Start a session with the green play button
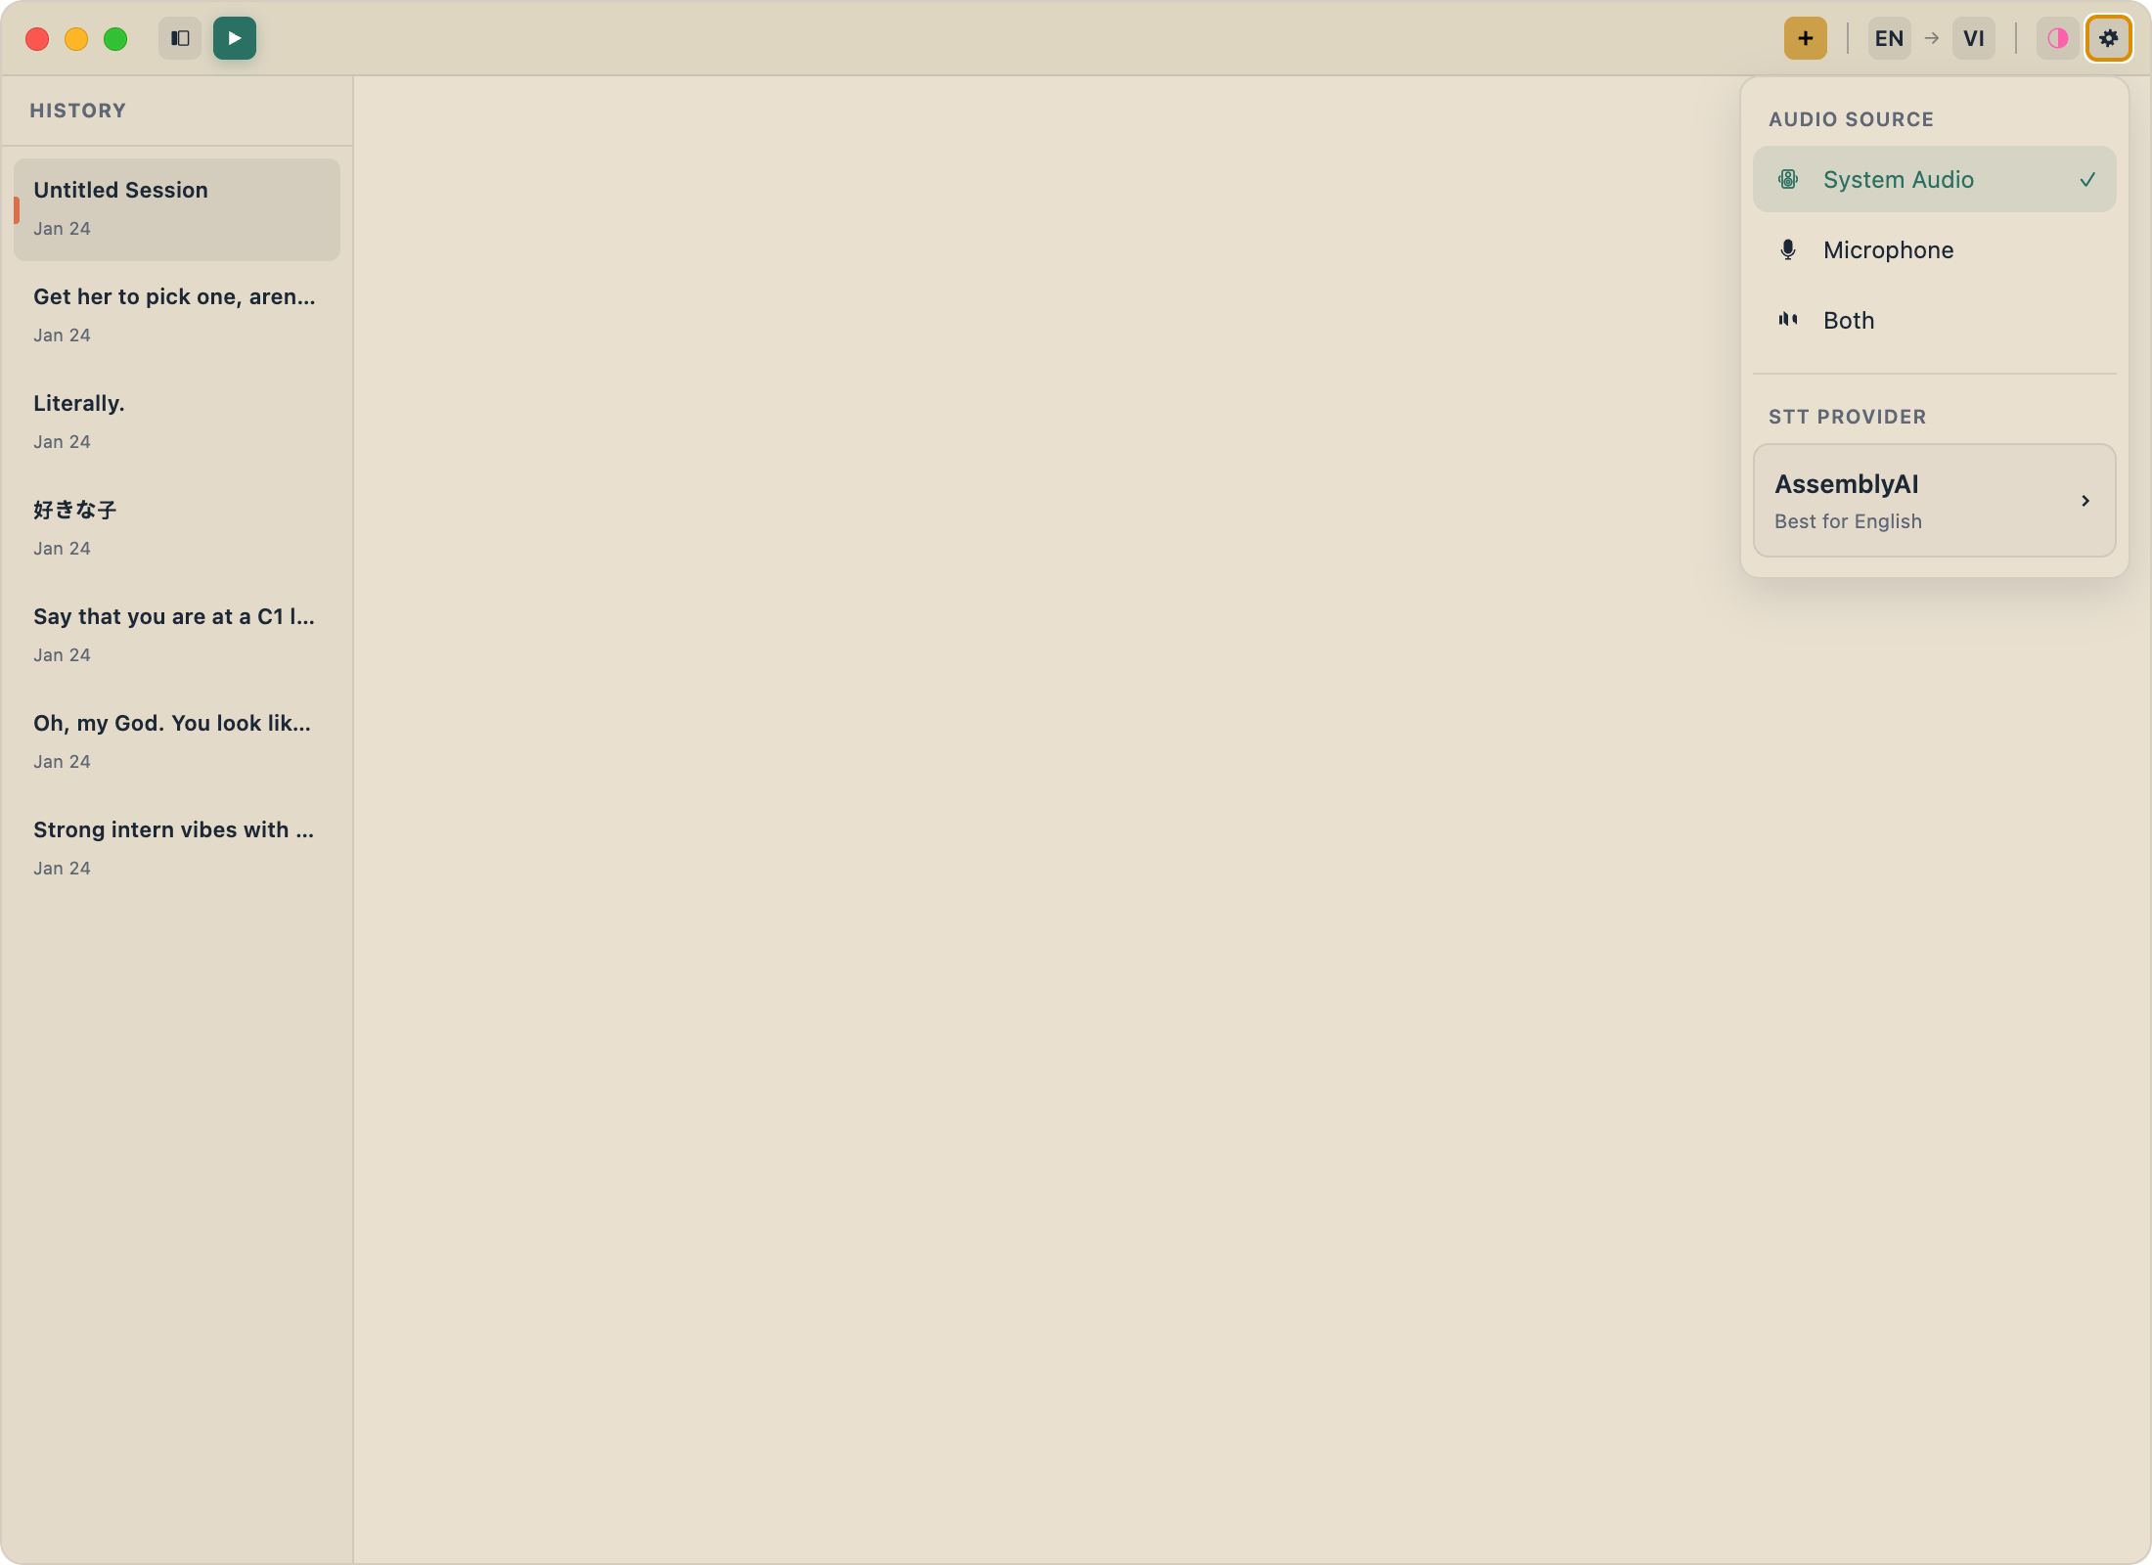The image size is (2152, 1565). [235, 38]
